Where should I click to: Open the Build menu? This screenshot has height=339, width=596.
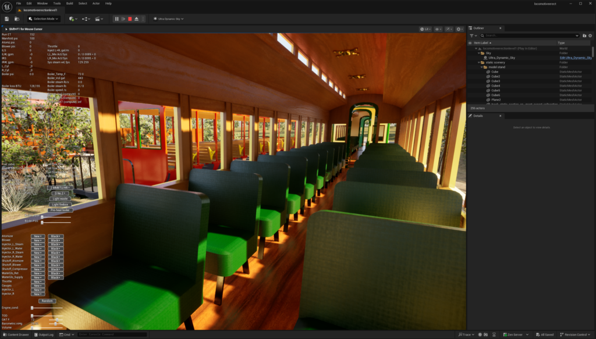point(69,3)
